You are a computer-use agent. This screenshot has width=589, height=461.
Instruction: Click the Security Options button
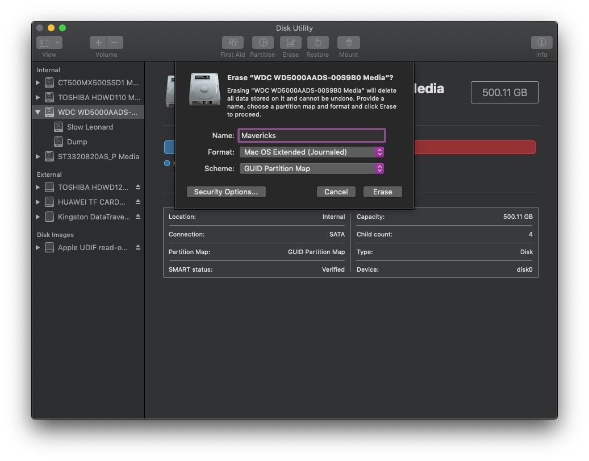coord(226,192)
